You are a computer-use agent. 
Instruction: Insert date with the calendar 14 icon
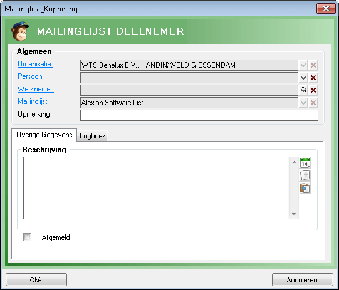[x=305, y=163]
